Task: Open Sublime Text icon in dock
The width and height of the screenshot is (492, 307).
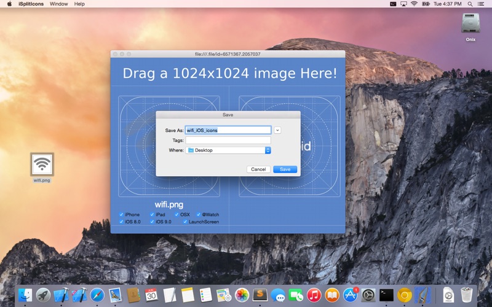Action: tap(260, 295)
